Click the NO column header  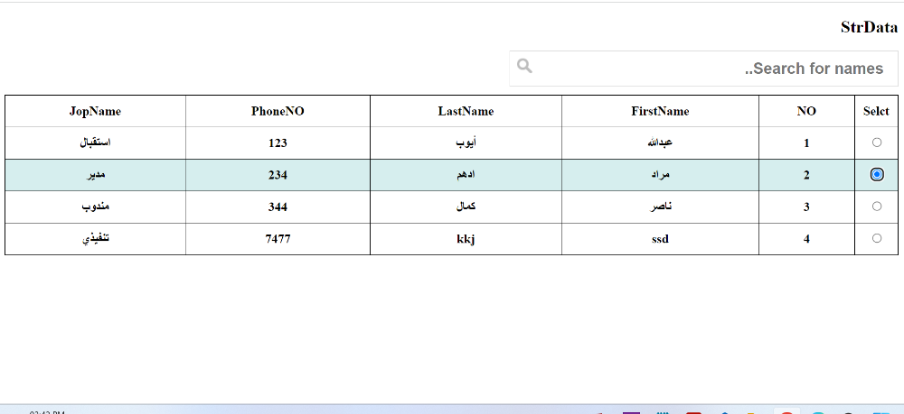(x=806, y=111)
